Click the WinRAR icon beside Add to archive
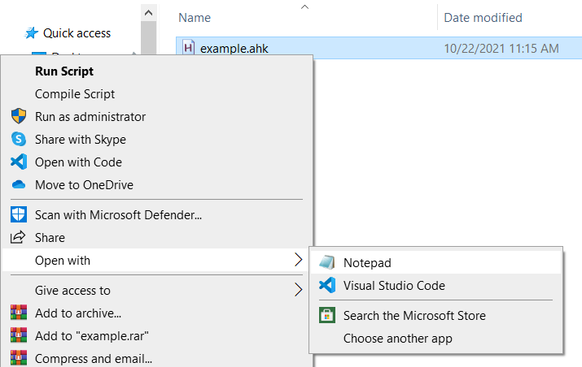This screenshot has width=582, height=367. pos(19,313)
